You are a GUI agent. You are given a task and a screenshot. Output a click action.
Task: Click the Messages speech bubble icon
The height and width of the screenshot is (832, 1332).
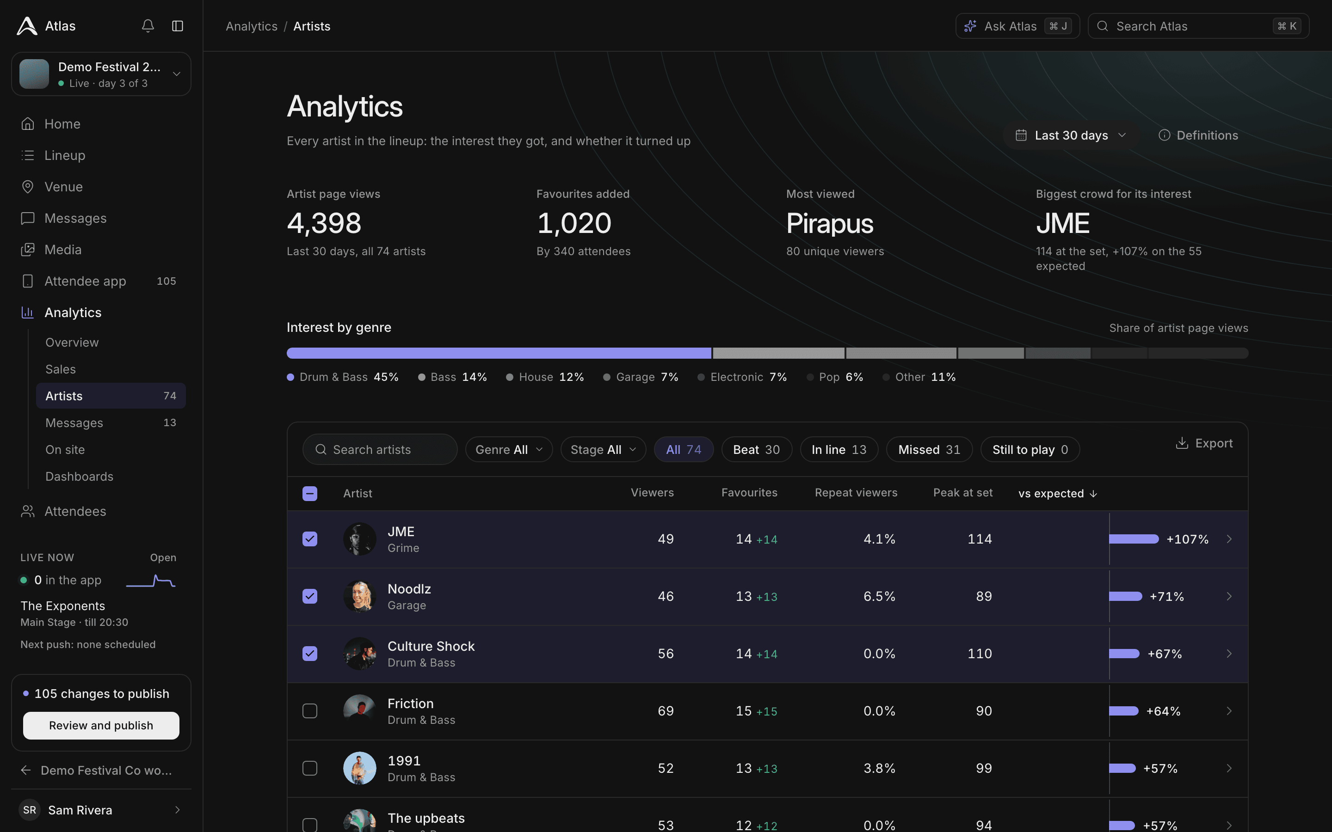point(28,218)
